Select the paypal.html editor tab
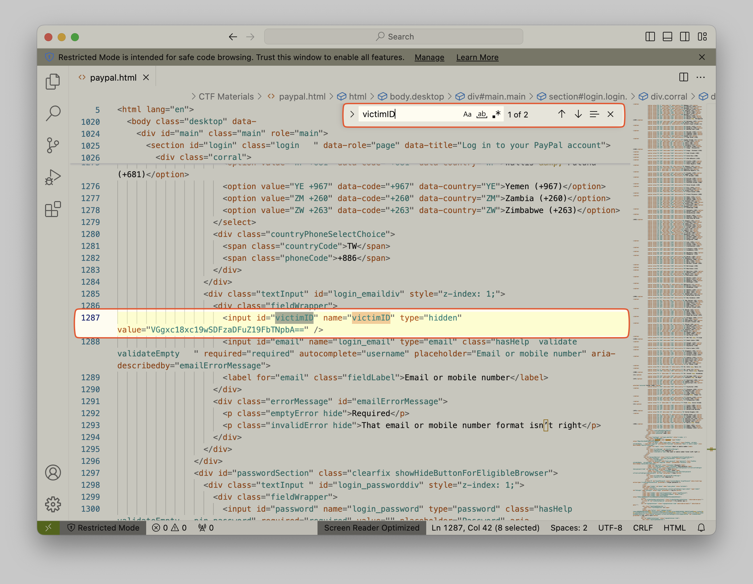Viewport: 753px width, 584px height. point(113,78)
